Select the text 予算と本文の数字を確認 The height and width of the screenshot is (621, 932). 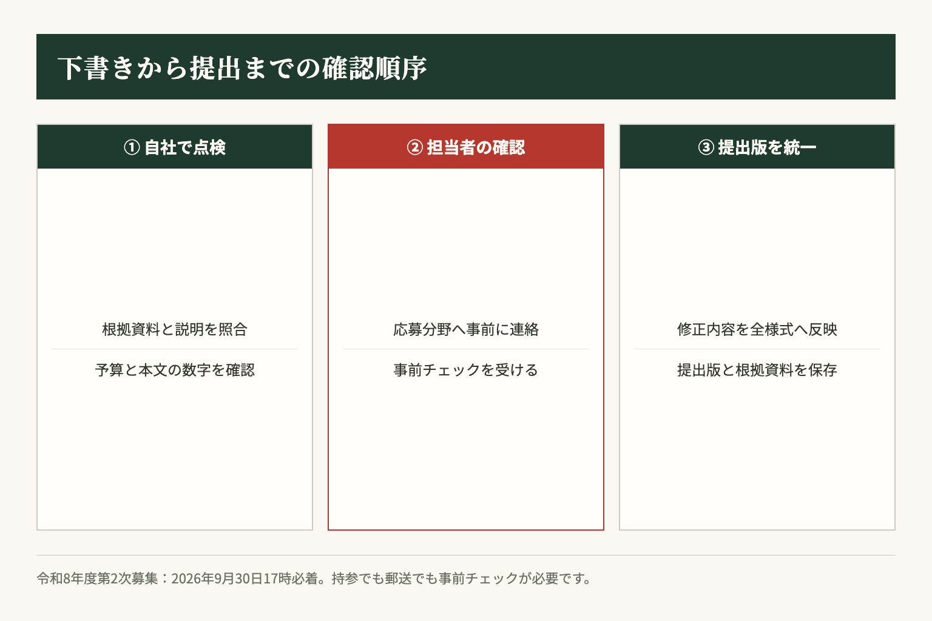coord(175,370)
